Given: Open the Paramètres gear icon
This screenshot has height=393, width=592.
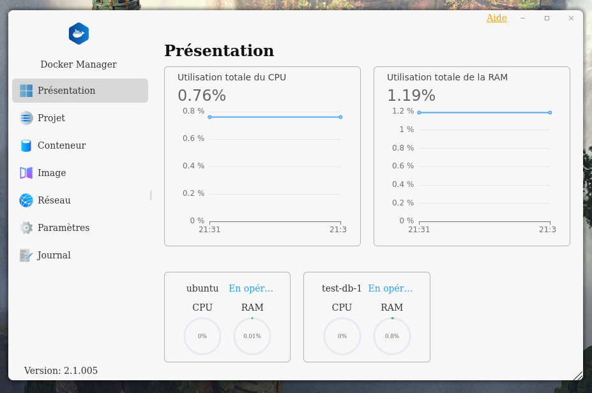Looking at the screenshot, I should (x=26, y=228).
